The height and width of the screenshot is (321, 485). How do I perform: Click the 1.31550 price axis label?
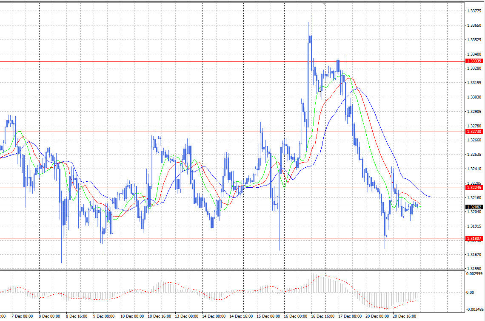tap(474, 269)
